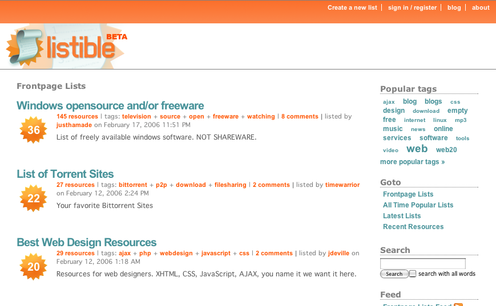This screenshot has width=496, height=306.
Task: Click the p2p tag
Action: point(162,185)
